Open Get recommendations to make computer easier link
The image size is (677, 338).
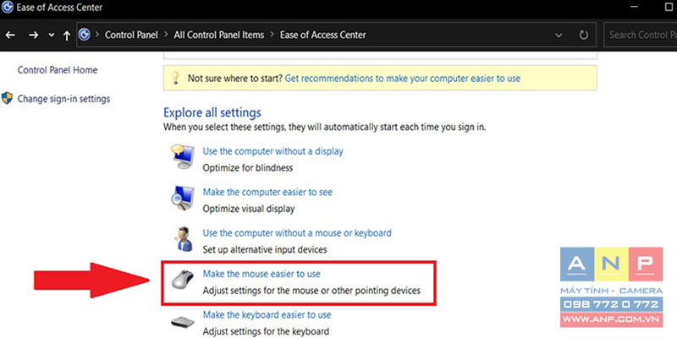[x=403, y=79]
